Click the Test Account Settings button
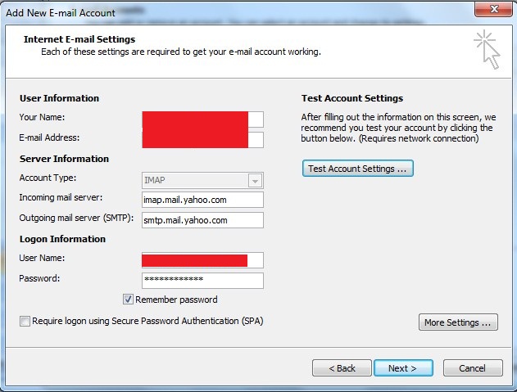Image resolution: width=517 pixels, height=392 pixels. click(358, 169)
